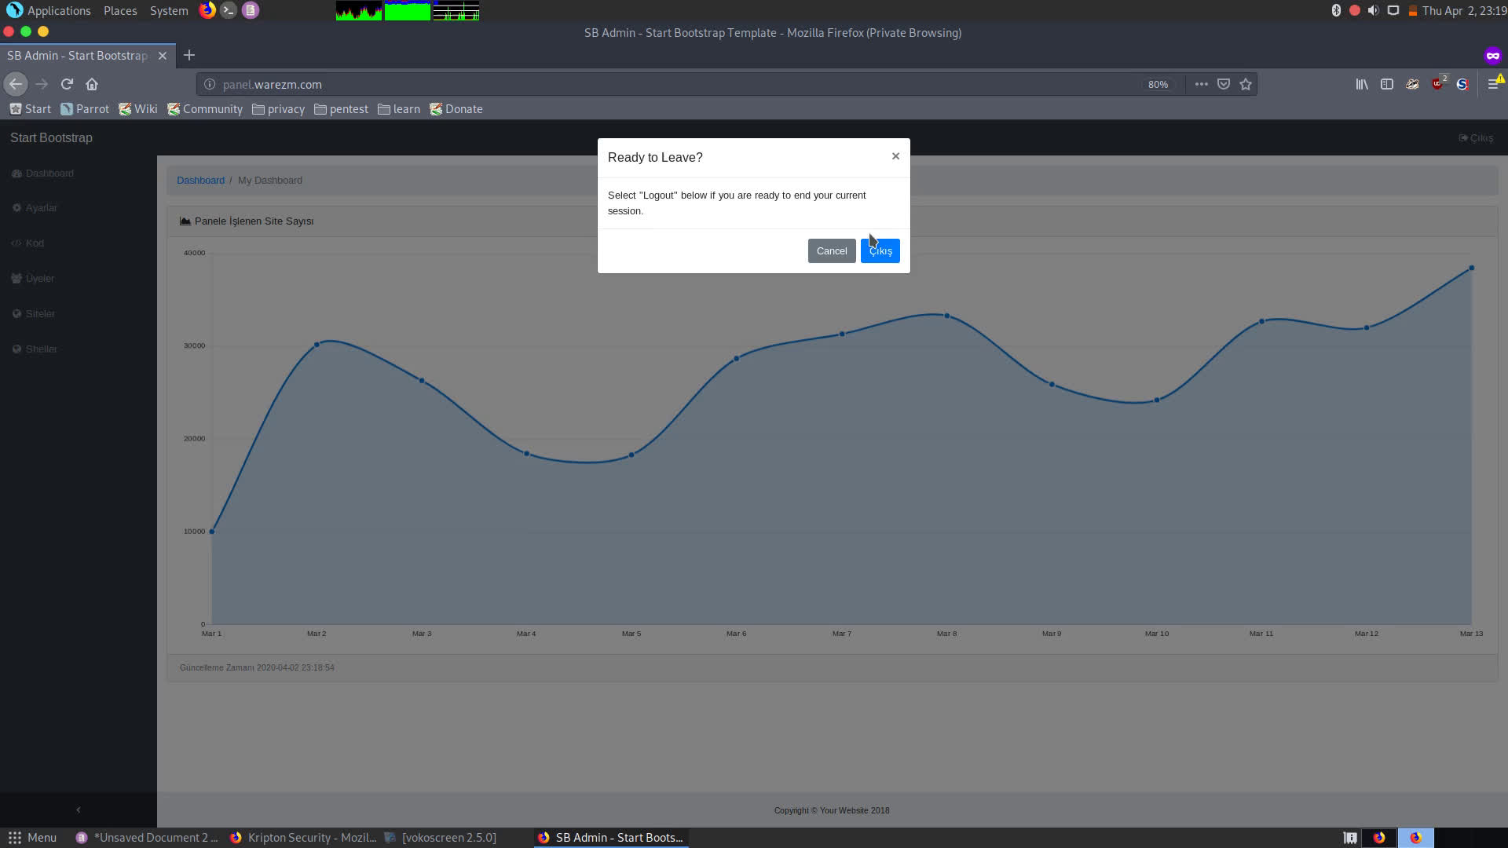1508x848 pixels.
Task: Close the Ready to Leave dialog
Action: coord(895,156)
